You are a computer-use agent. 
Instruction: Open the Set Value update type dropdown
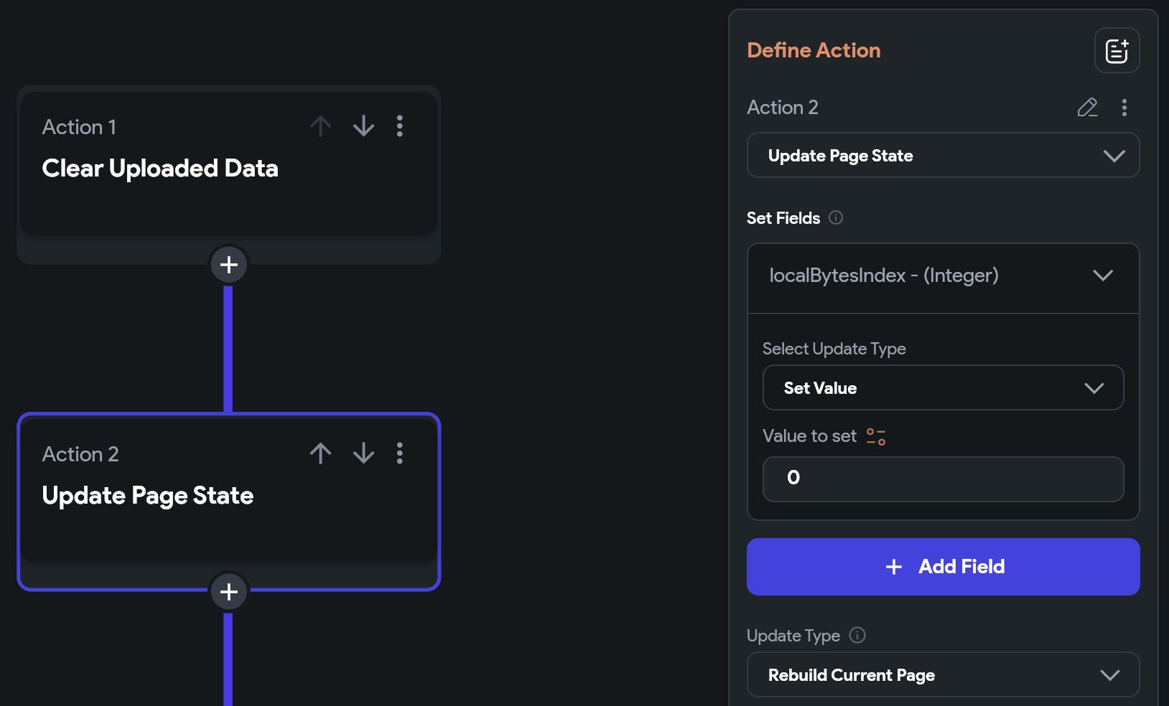943,388
